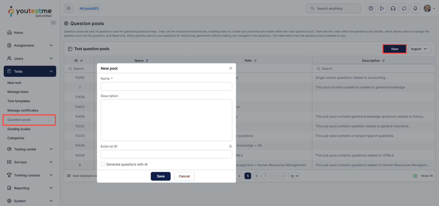Click the ID column search field
Screen dimensions: 439x206
pyautogui.click(x=79, y=68)
